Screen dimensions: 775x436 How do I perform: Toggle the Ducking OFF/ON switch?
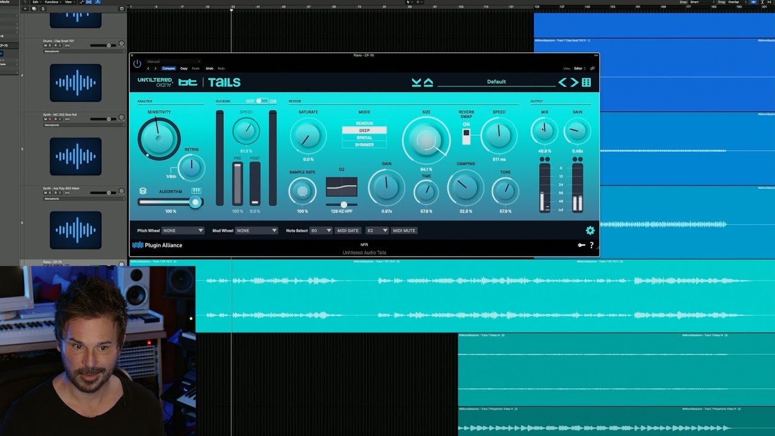coord(262,101)
